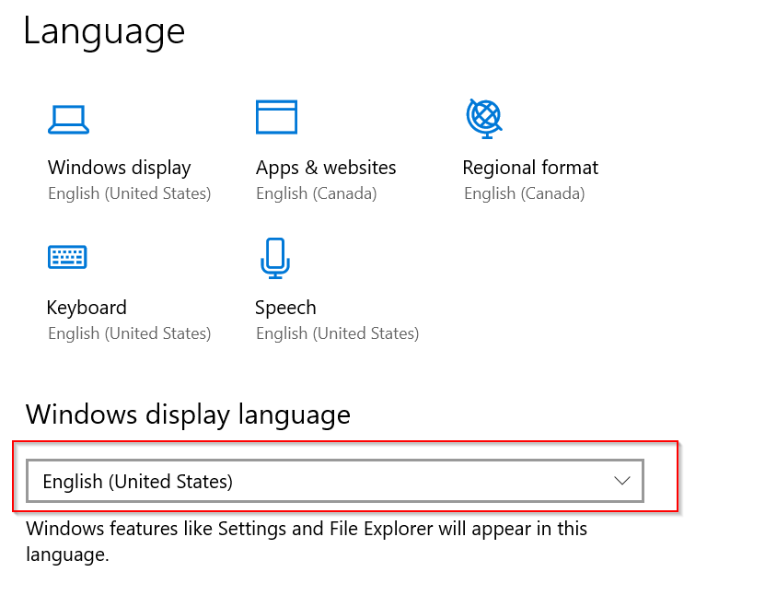Select the Apps & websites label

[x=326, y=168]
